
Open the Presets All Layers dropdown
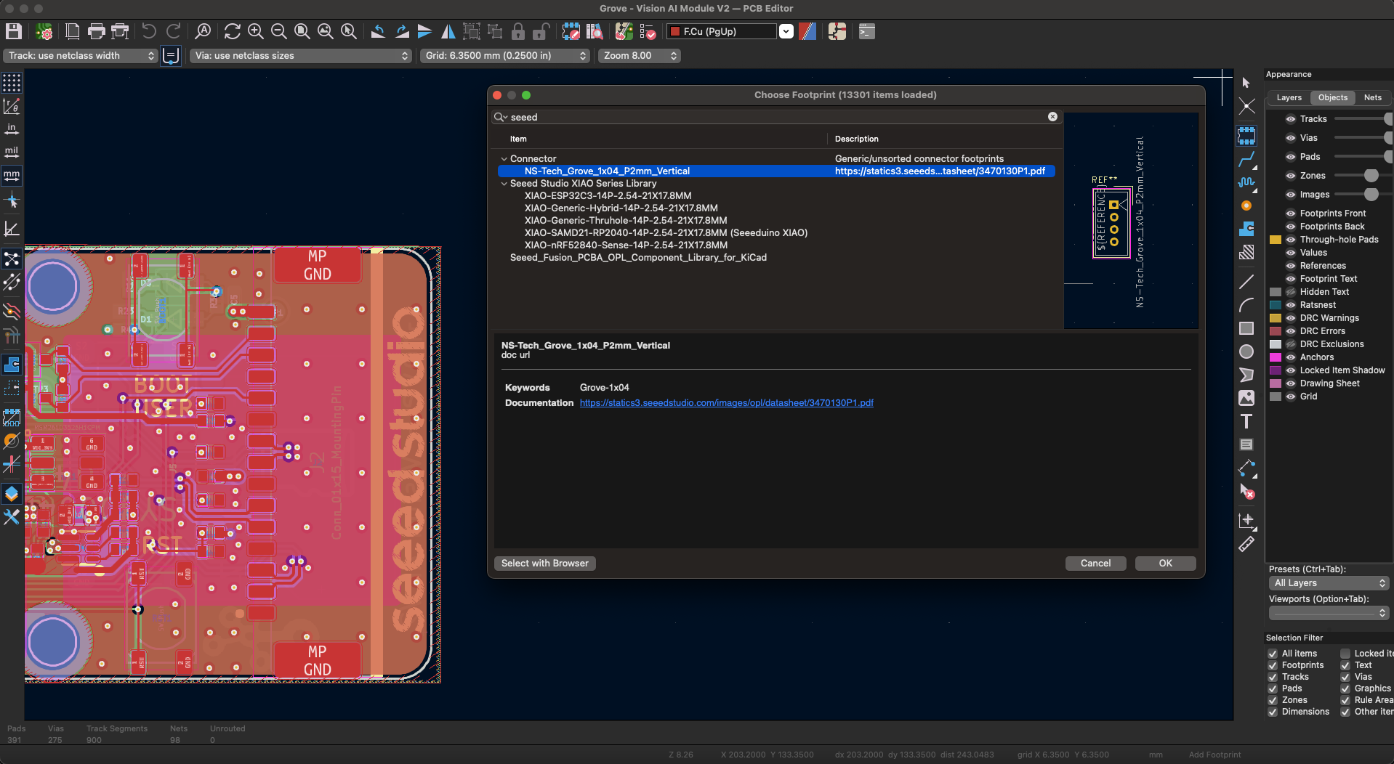(x=1329, y=583)
